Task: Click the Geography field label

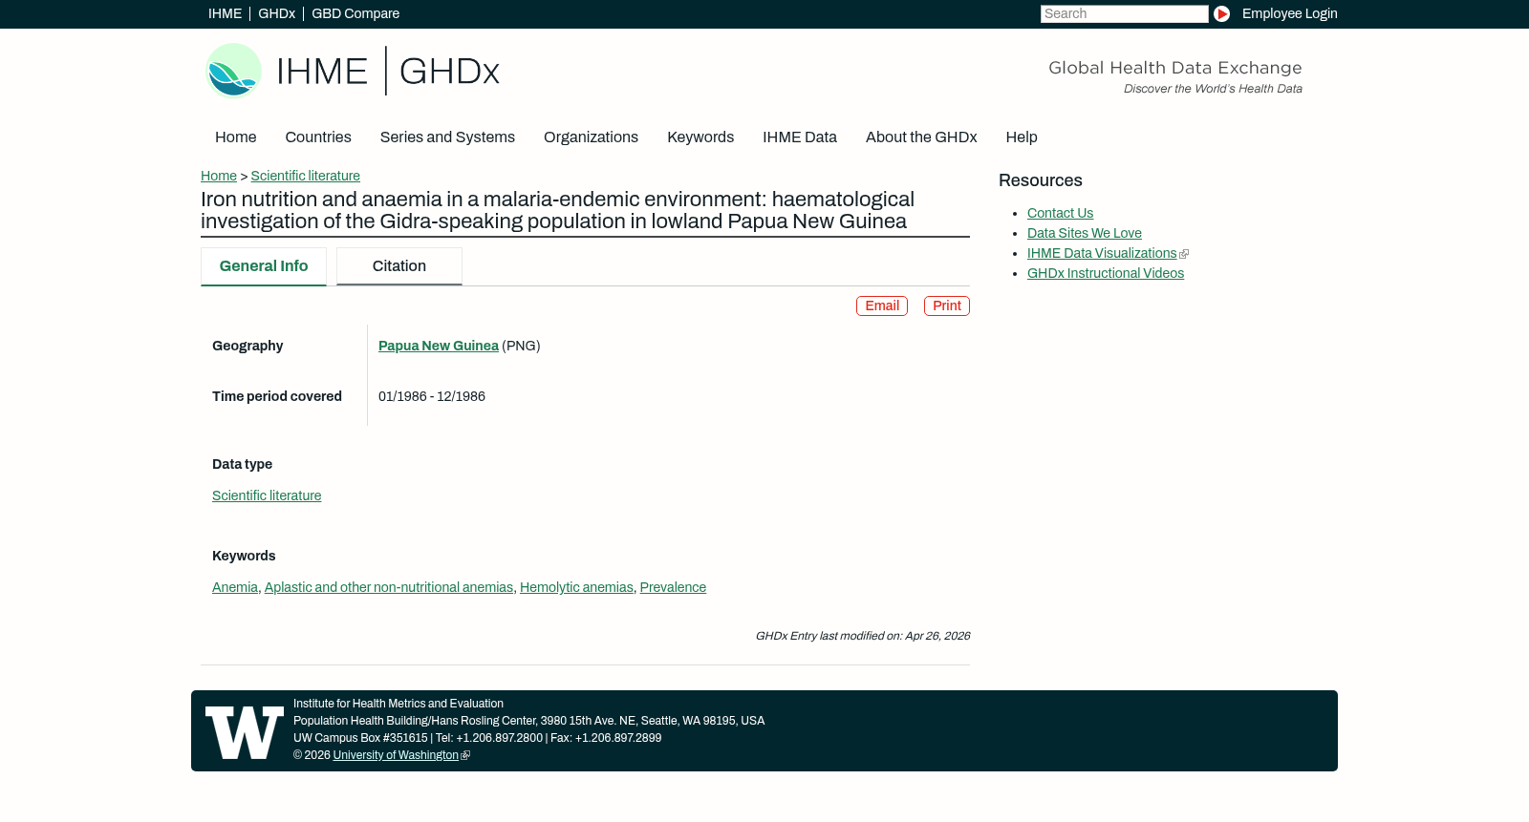Action: pyautogui.click(x=248, y=346)
